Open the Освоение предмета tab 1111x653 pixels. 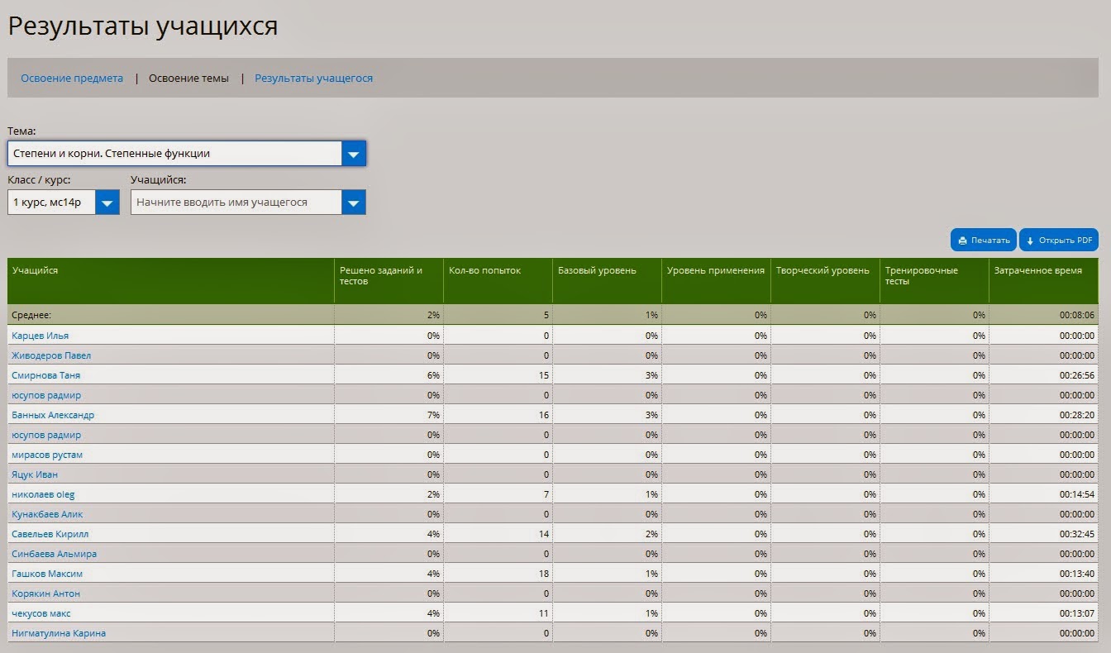click(x=72, y=79)
